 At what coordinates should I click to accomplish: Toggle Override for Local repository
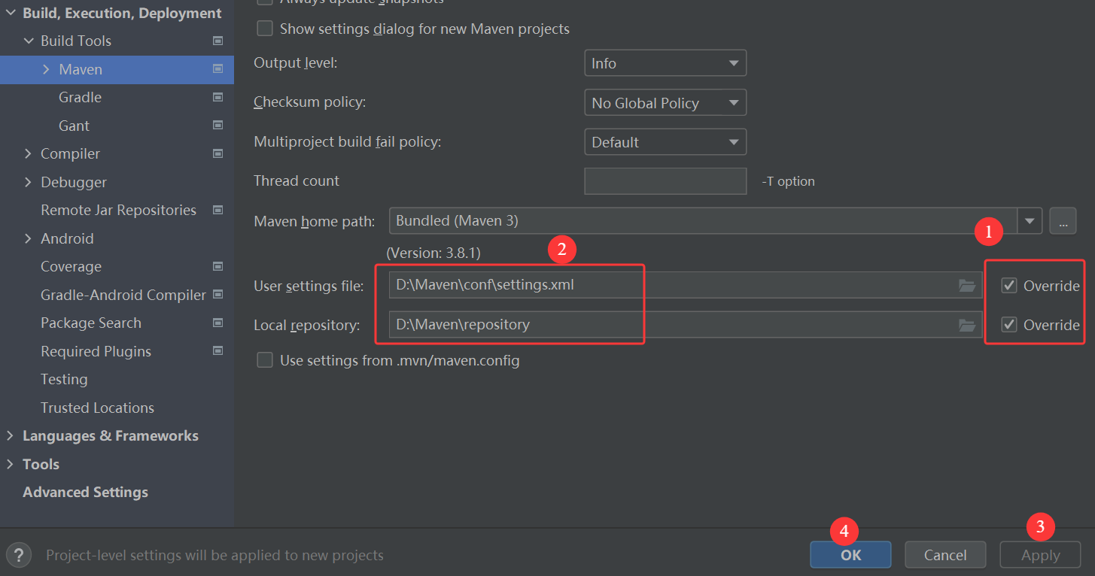click(x=1009, y=325)
